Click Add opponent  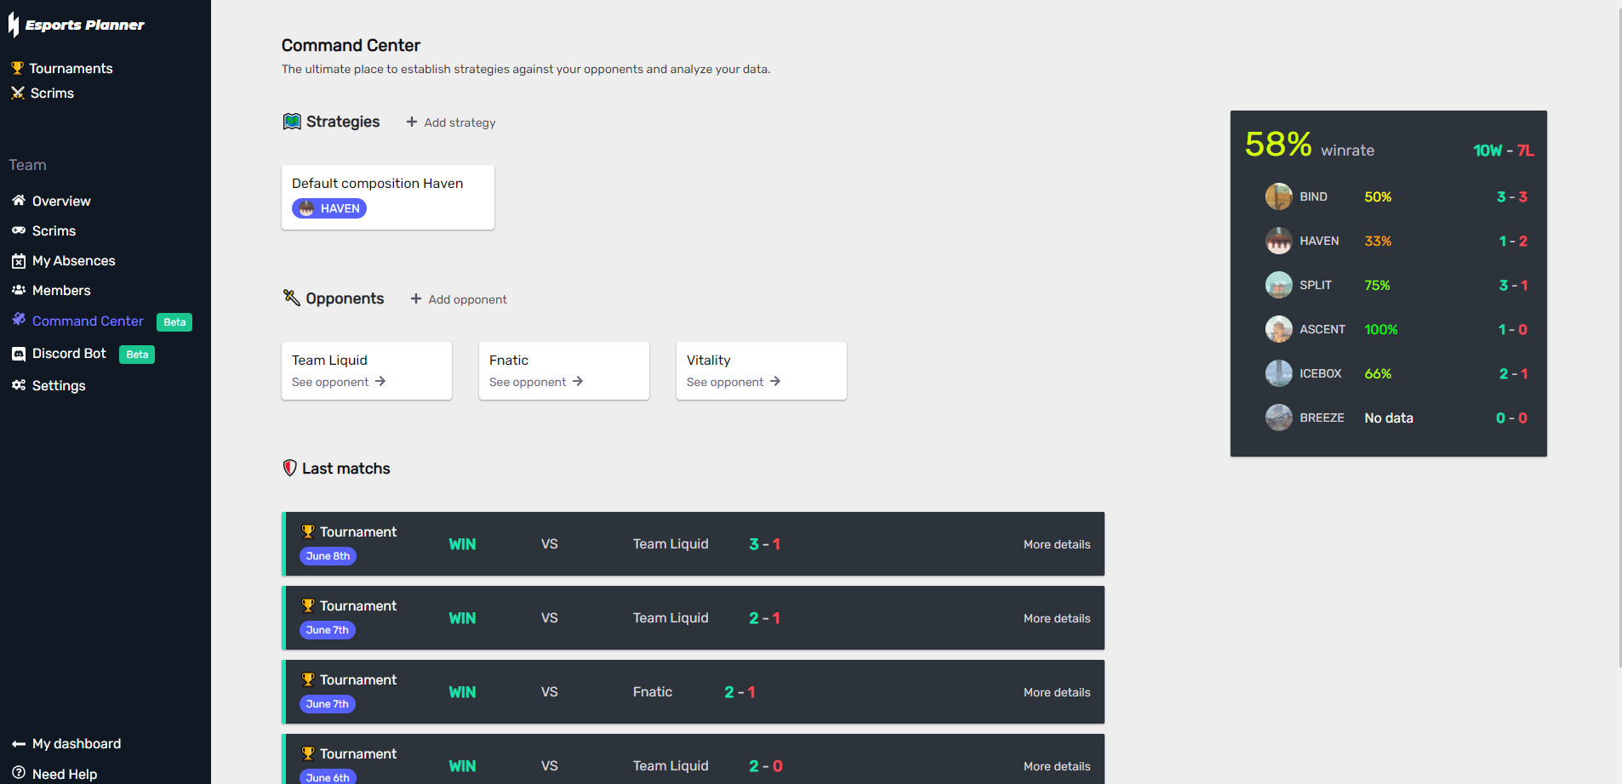pyautogui.click(x=459, y=299)
